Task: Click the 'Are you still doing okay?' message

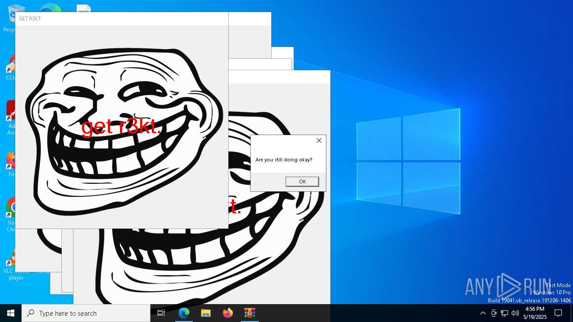Action: pyautogui.click(x=284, y=160)
